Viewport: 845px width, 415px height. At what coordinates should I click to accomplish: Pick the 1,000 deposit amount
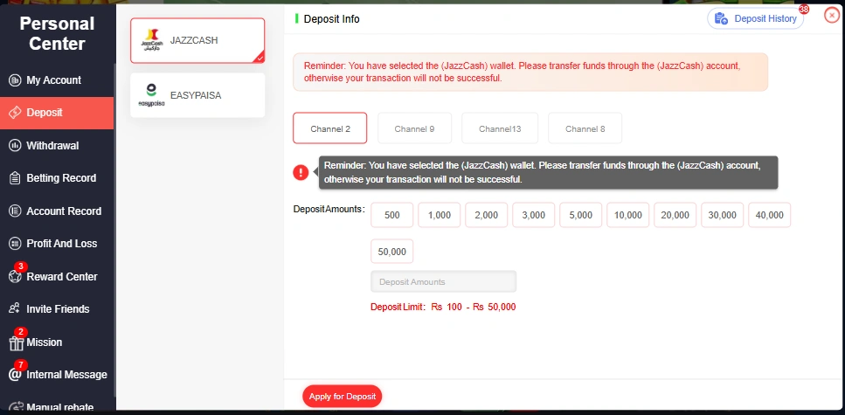440,215
